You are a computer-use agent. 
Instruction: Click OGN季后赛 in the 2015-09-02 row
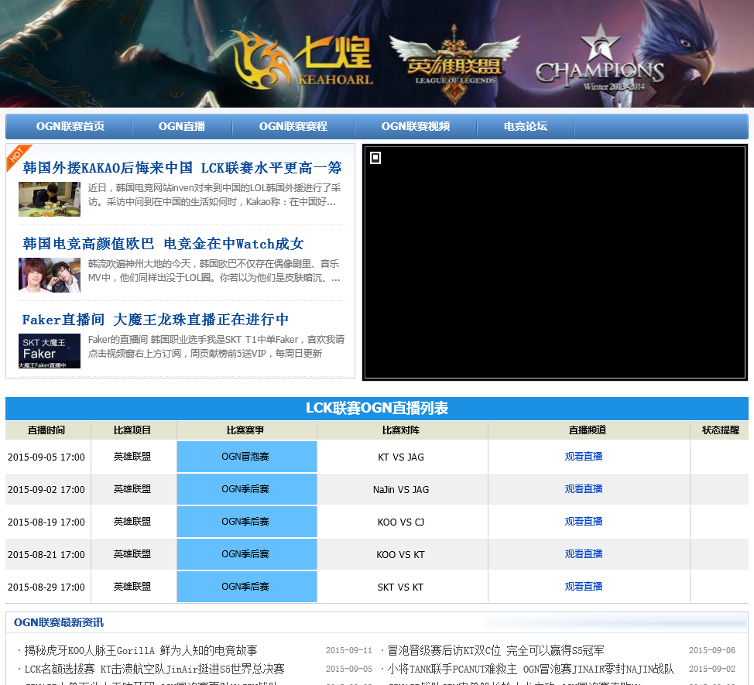click(x=247, y=489)
